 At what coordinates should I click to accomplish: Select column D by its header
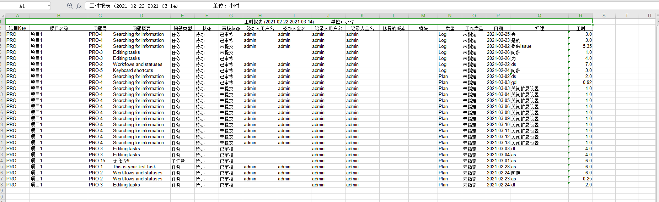141,16
